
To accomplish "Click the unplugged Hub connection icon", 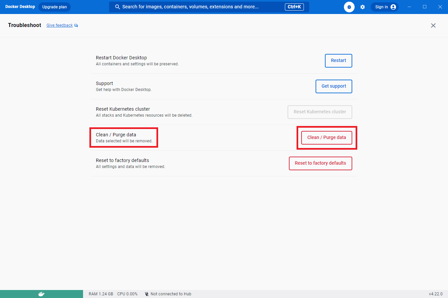I will click(x=147, y=294).
